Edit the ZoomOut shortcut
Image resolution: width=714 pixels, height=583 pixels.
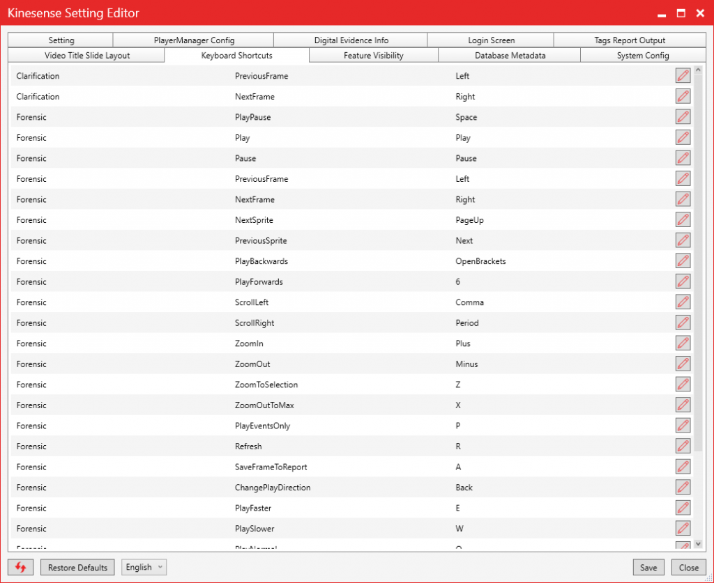pos(683,364)
